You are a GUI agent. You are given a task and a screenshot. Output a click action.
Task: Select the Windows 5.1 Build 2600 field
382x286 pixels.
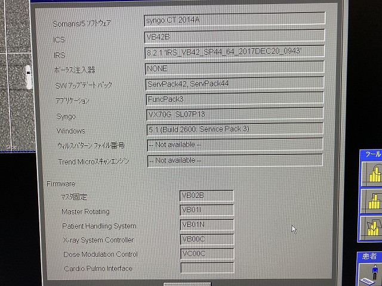(x=235, y=129)
